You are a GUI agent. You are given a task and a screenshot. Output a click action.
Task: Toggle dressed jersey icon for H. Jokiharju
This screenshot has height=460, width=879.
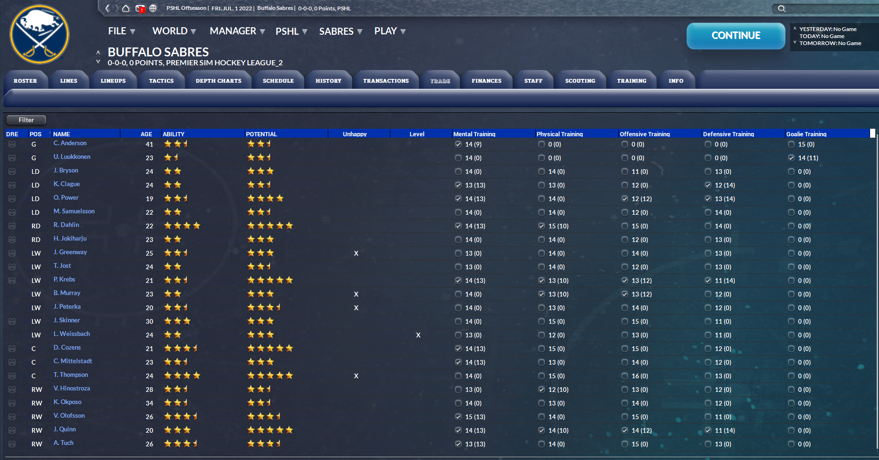[12, 240]
